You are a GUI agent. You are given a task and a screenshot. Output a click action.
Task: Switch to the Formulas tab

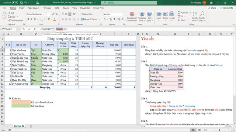pyautogui.click(x=47, y=8)
